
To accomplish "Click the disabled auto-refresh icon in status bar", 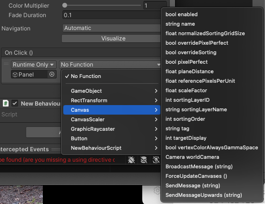I will (x=156, y=160).
